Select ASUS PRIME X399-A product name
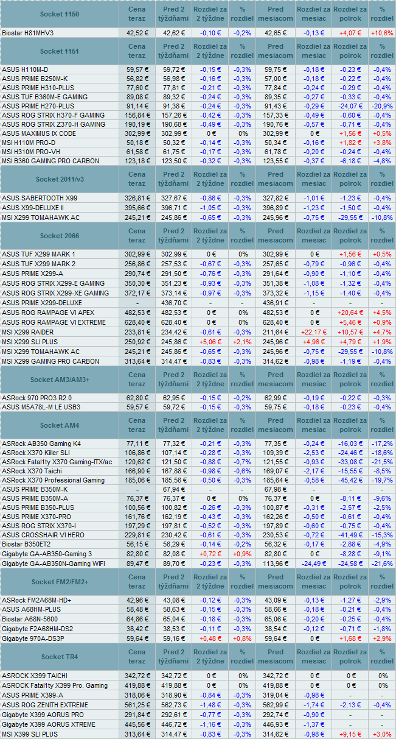Screen dimensions: 396x739 pyautogui.click(x=32, y=695)
